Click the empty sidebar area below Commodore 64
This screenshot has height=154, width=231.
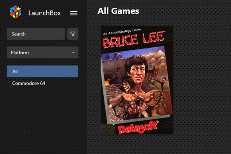[43, 117]
